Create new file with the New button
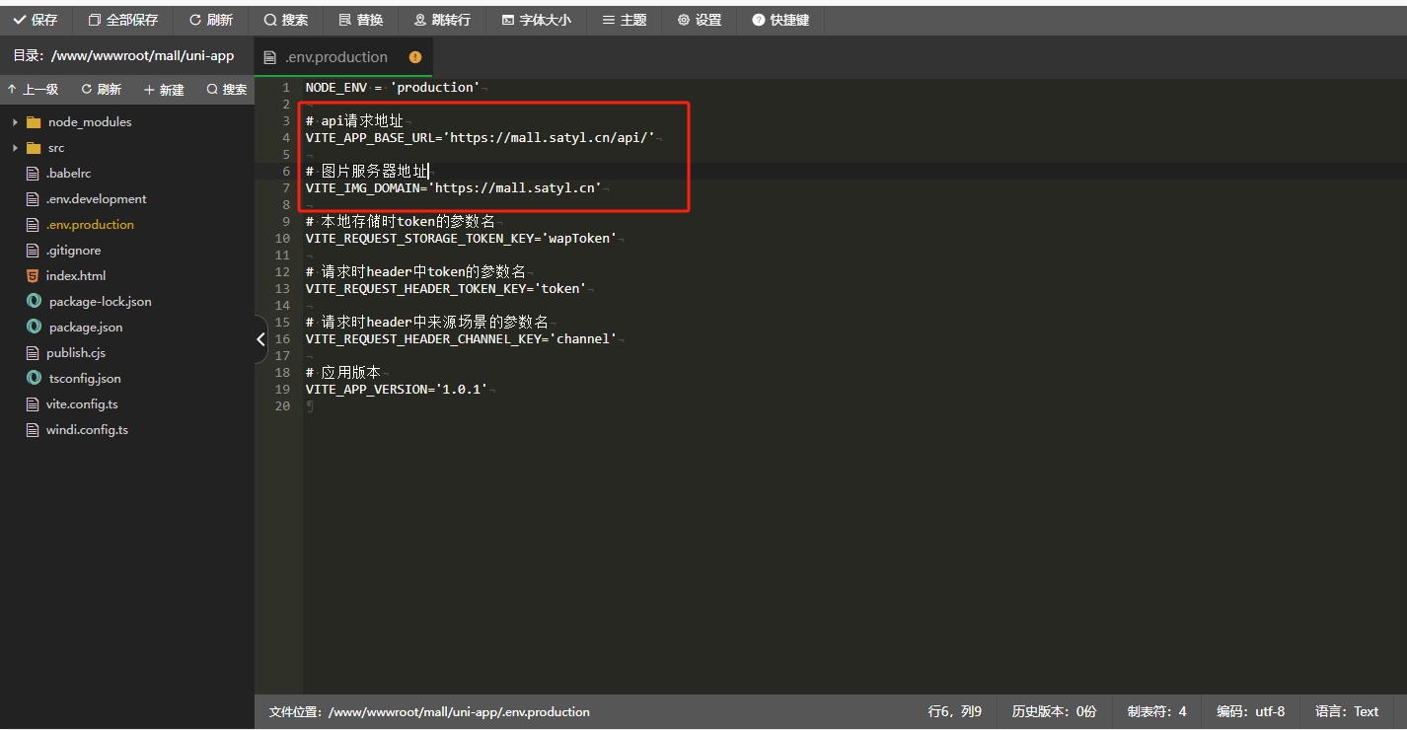Image resolution: width=1407 pixels, height=730 pixels. tap(164, 90)
